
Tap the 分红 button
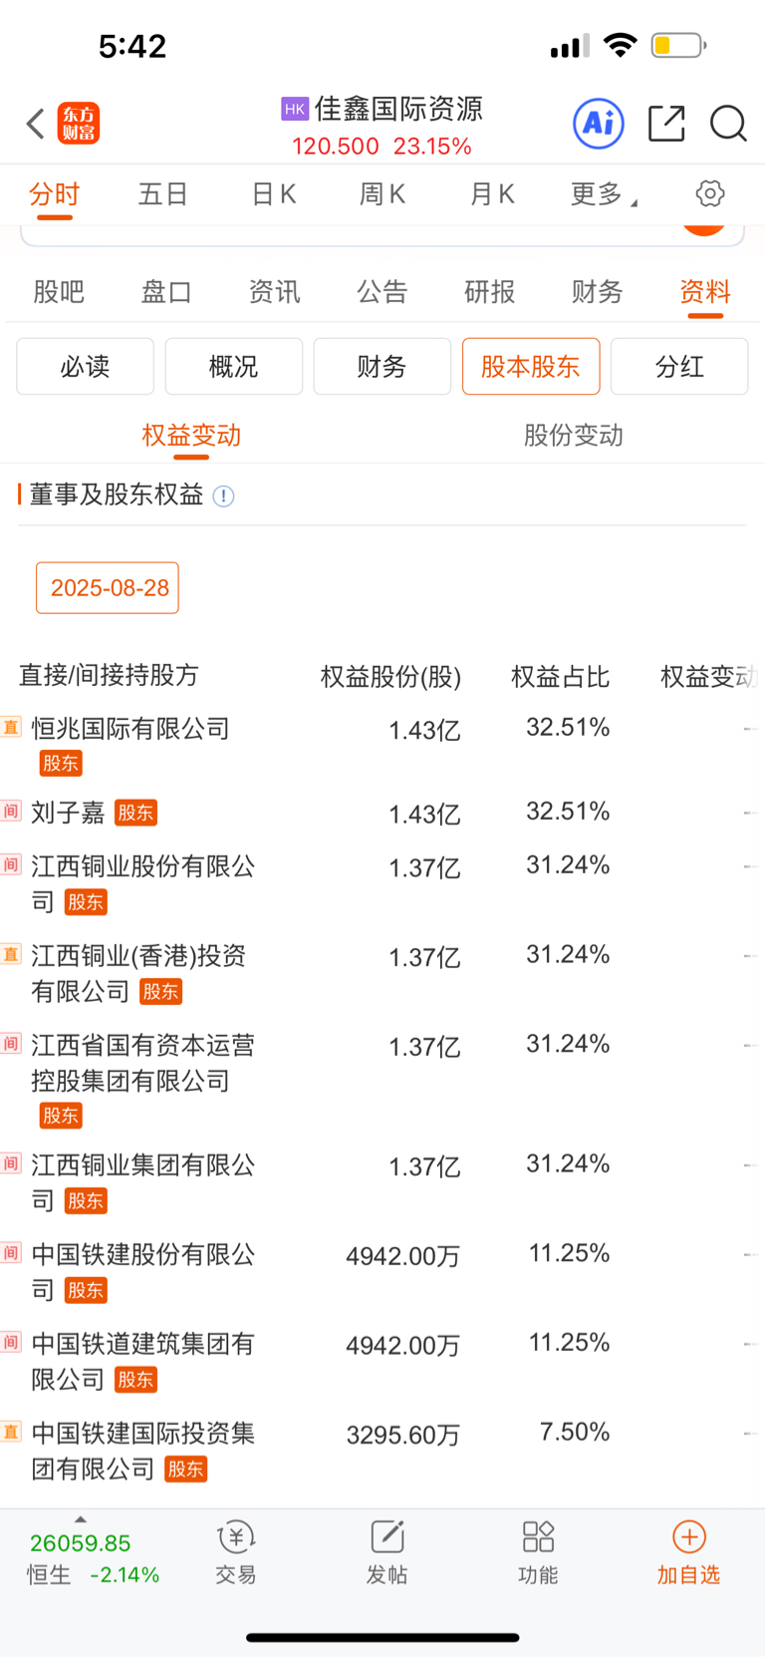tap(679, 367)
